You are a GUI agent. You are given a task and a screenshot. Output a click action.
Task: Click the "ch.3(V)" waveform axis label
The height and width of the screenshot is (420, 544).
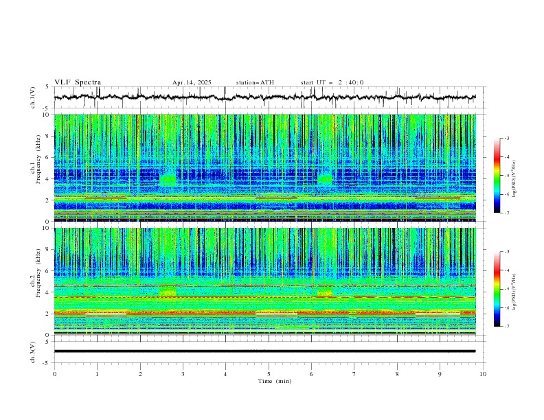click(x=33, y=352)
